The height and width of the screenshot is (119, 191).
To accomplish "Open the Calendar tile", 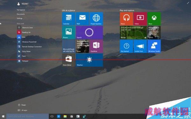I will click(x=68, y=19).
